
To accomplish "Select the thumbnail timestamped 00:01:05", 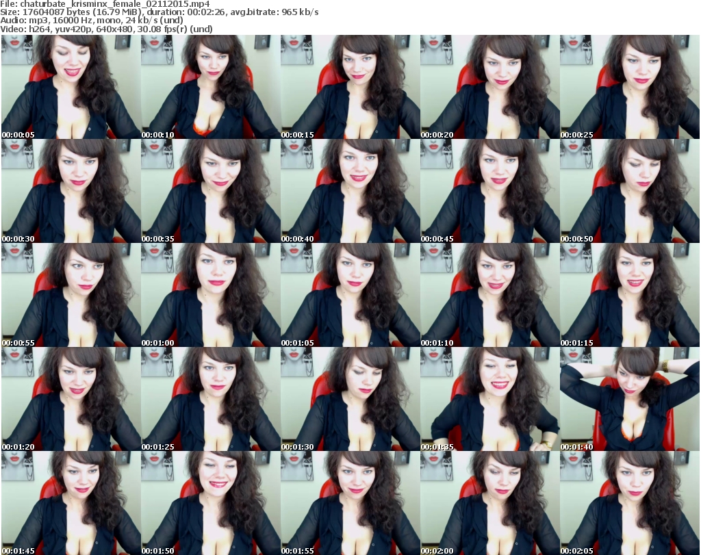I will [x=350, y=296].
